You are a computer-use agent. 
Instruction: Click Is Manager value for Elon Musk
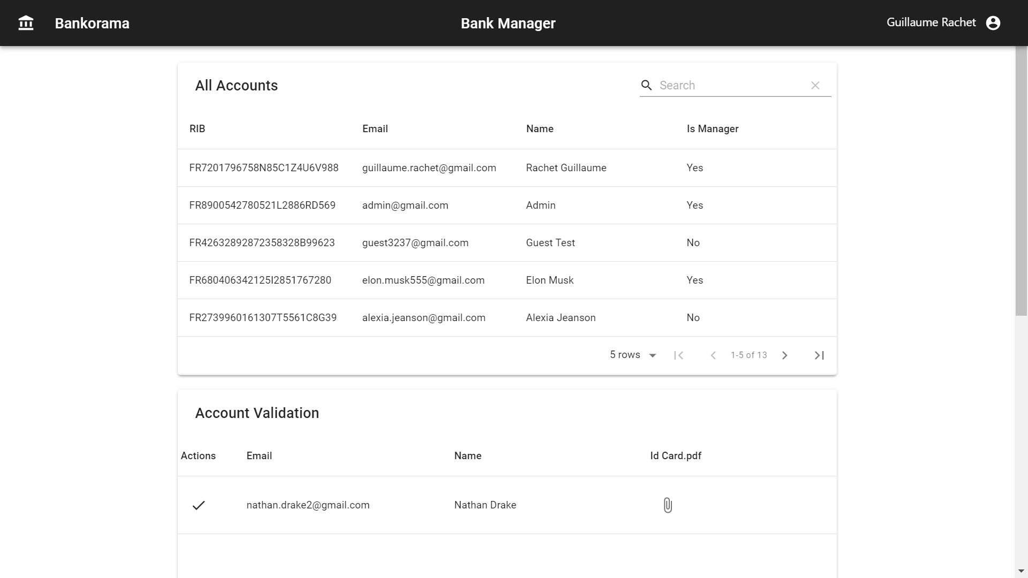point(694,280)
